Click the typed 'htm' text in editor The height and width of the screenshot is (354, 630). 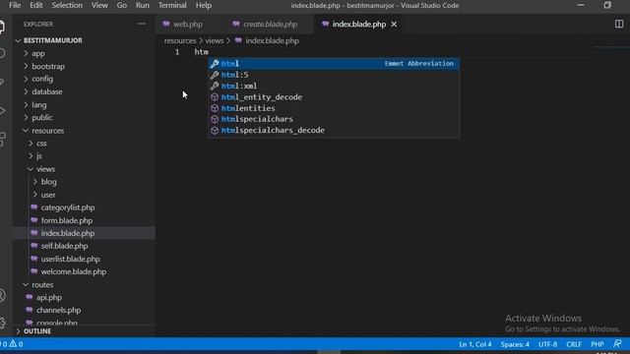click(201, 52)
